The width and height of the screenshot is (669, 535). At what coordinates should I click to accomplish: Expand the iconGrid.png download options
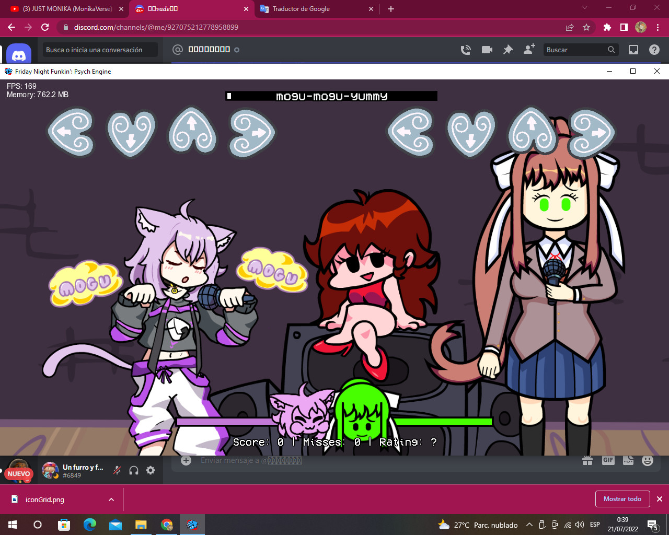click(x=111, y=499)
